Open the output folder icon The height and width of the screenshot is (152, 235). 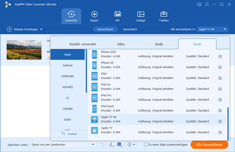click(102, 145)
